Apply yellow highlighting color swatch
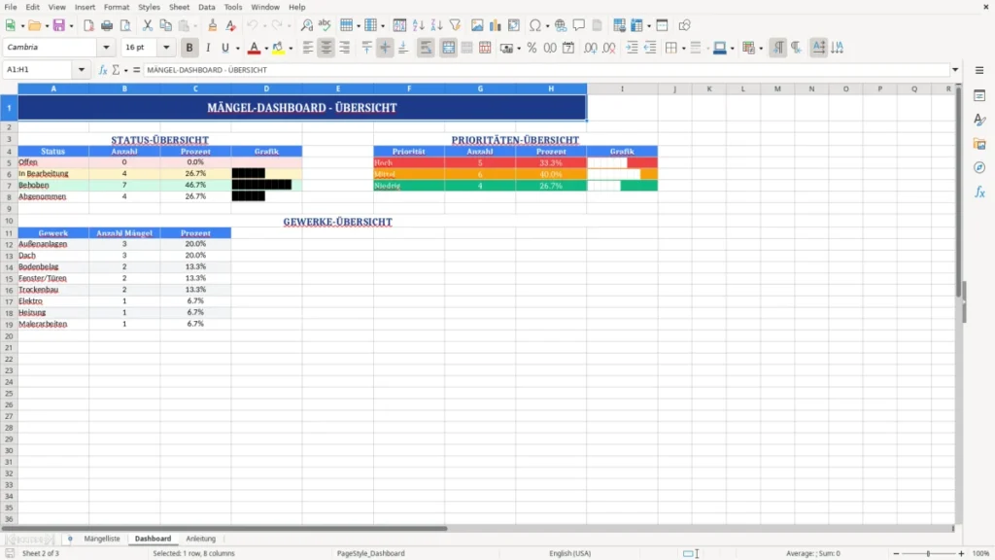 tap(278, 48)
